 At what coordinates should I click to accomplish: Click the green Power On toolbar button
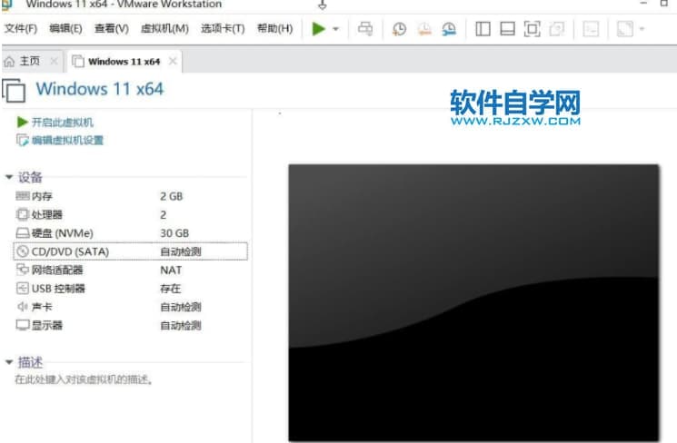(318, 29)
